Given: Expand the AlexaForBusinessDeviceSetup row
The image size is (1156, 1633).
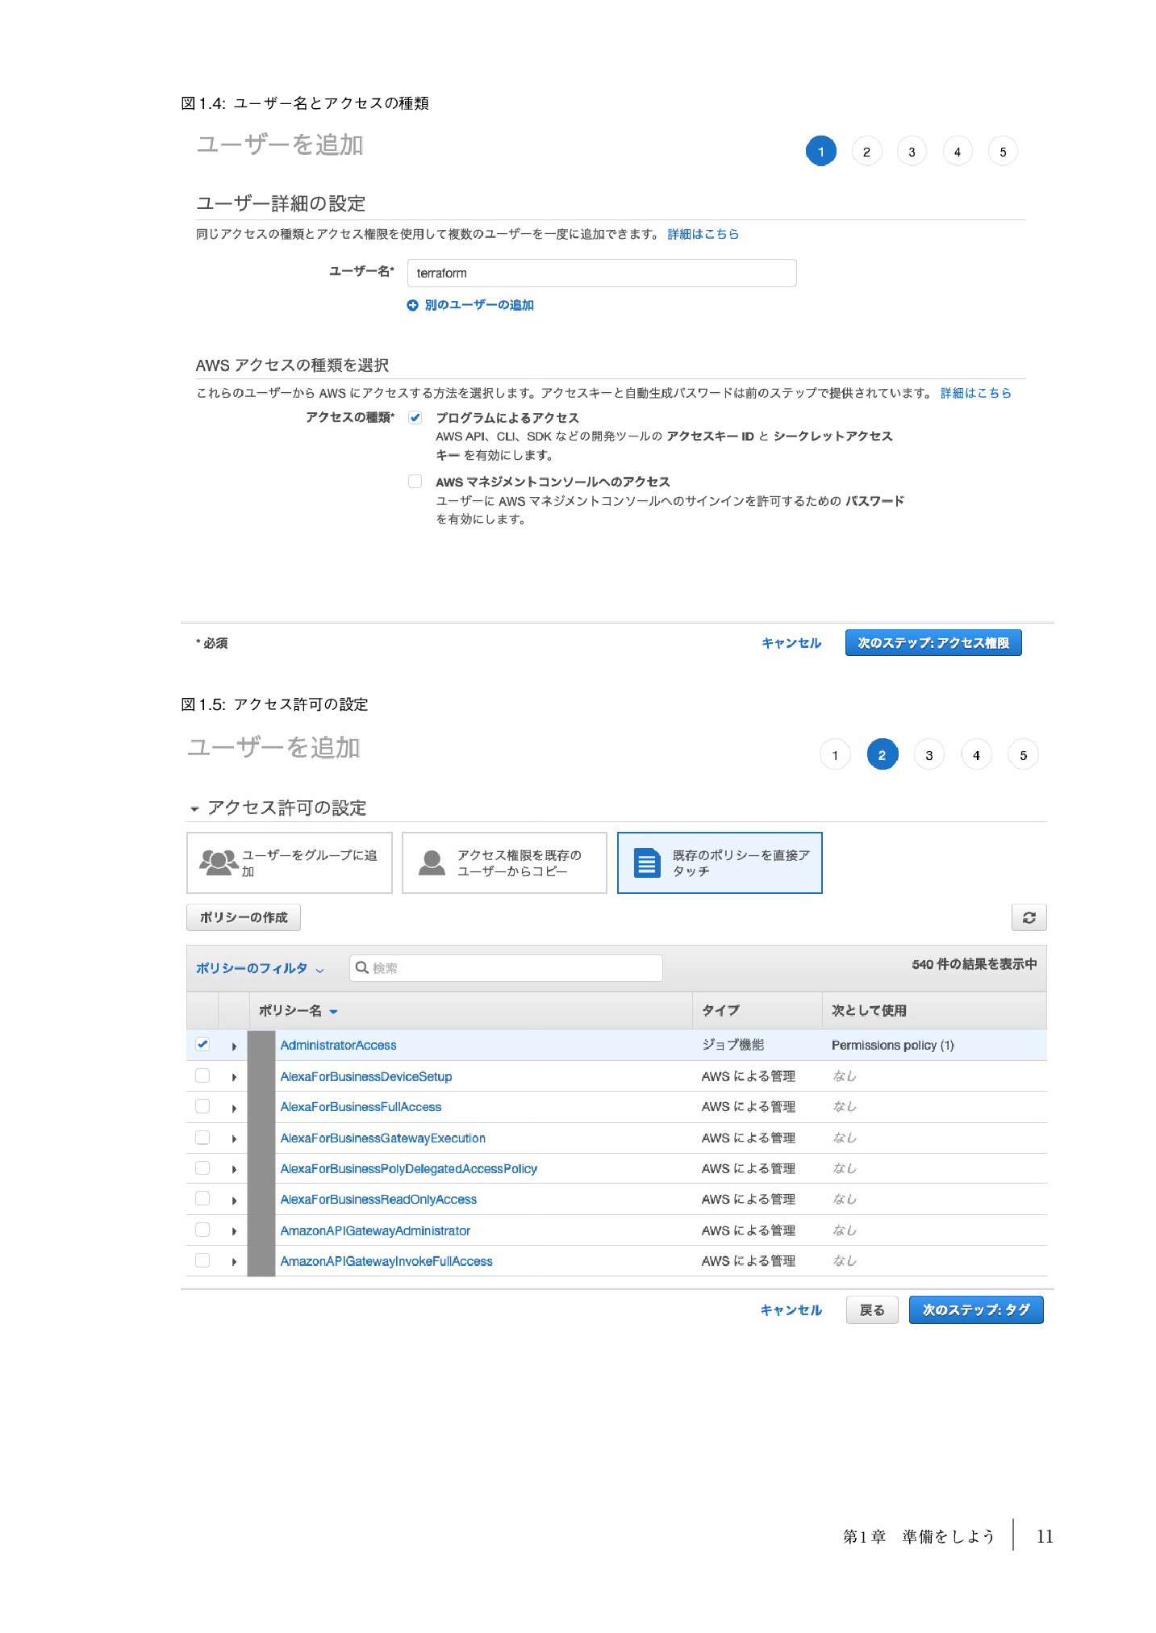Looking at the screenshot, I should tap(234, 1077).
